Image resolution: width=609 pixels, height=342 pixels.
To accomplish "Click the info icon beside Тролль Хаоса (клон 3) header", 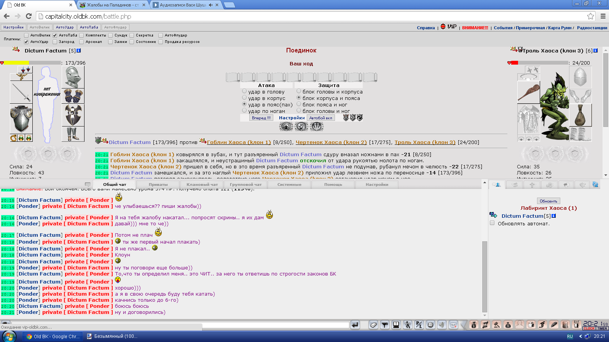I will coord(595,51).
